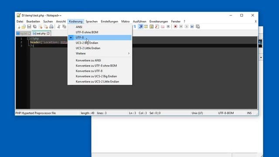Image resolution: width=279 pixels, height=157 pixels.
Task: Open the Sprachen menu
Action: [x=92, y=21]
